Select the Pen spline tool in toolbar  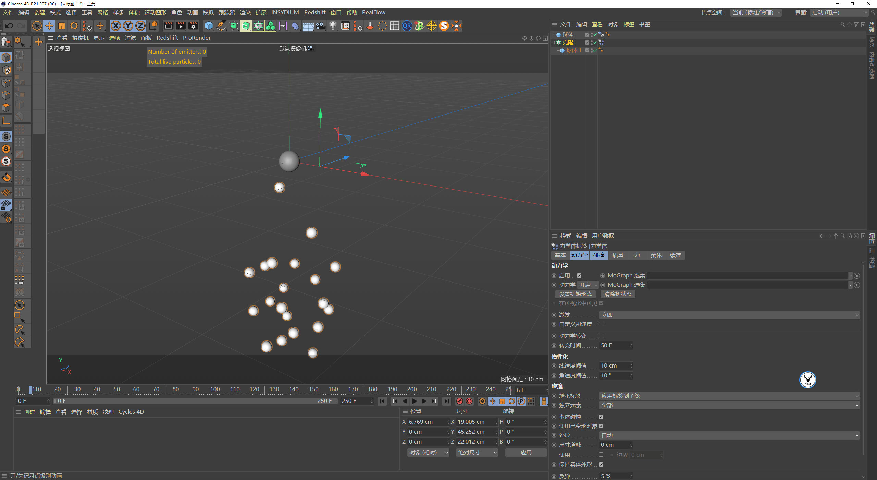[221, 26]
